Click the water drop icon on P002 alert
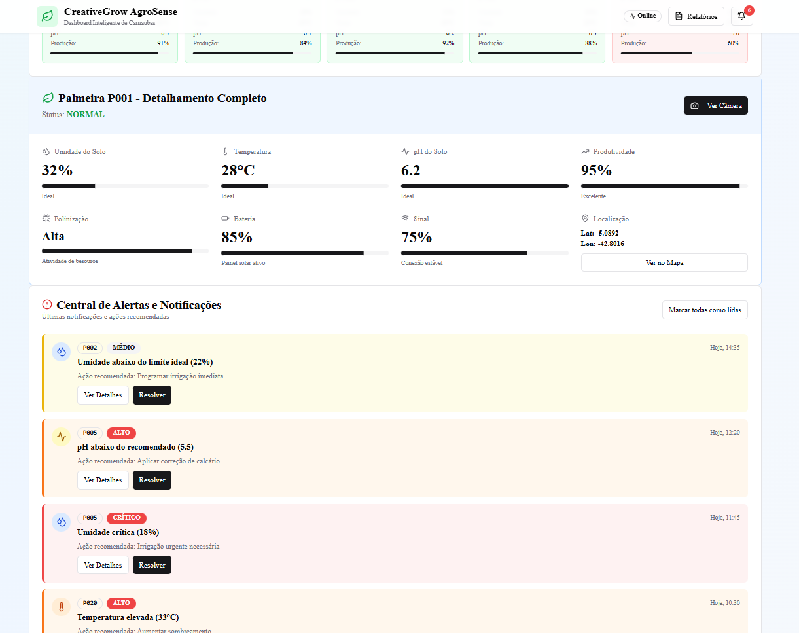The width and height of the screenshot is (799, 633). (62, 352)
